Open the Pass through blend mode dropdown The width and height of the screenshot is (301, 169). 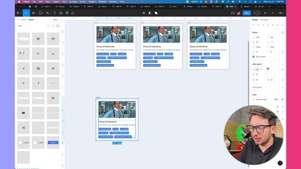pyautogui.click(x=262, y=100)
